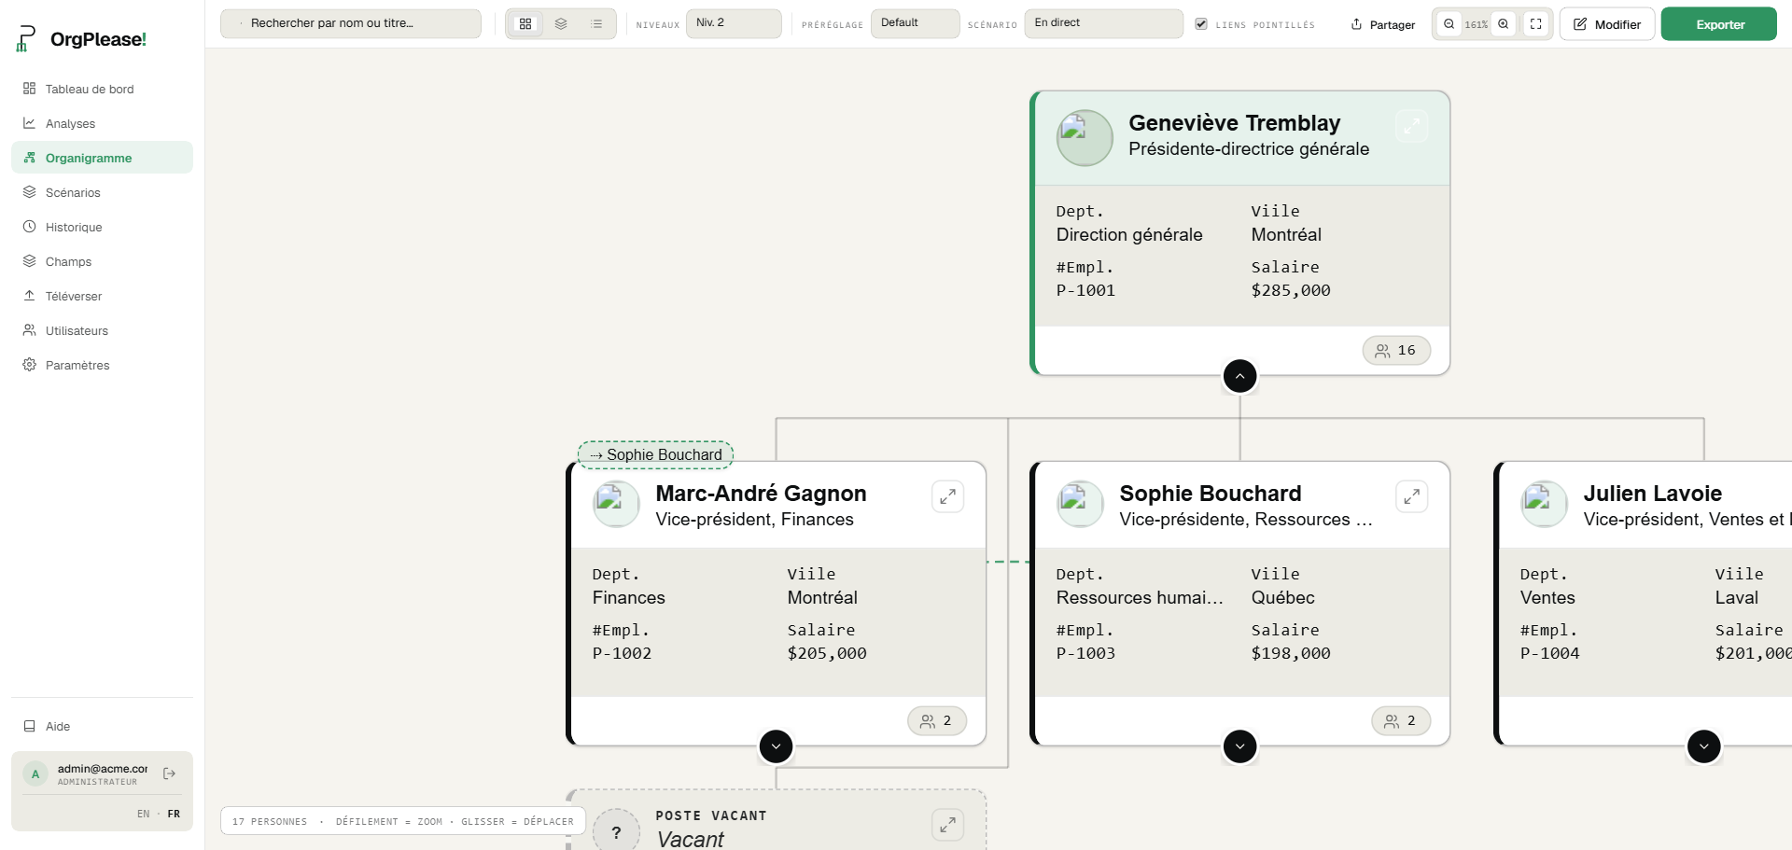Open Tableau de bord from sidebar
Viewport: 1792px width, 850px height.
pos(102,89)
